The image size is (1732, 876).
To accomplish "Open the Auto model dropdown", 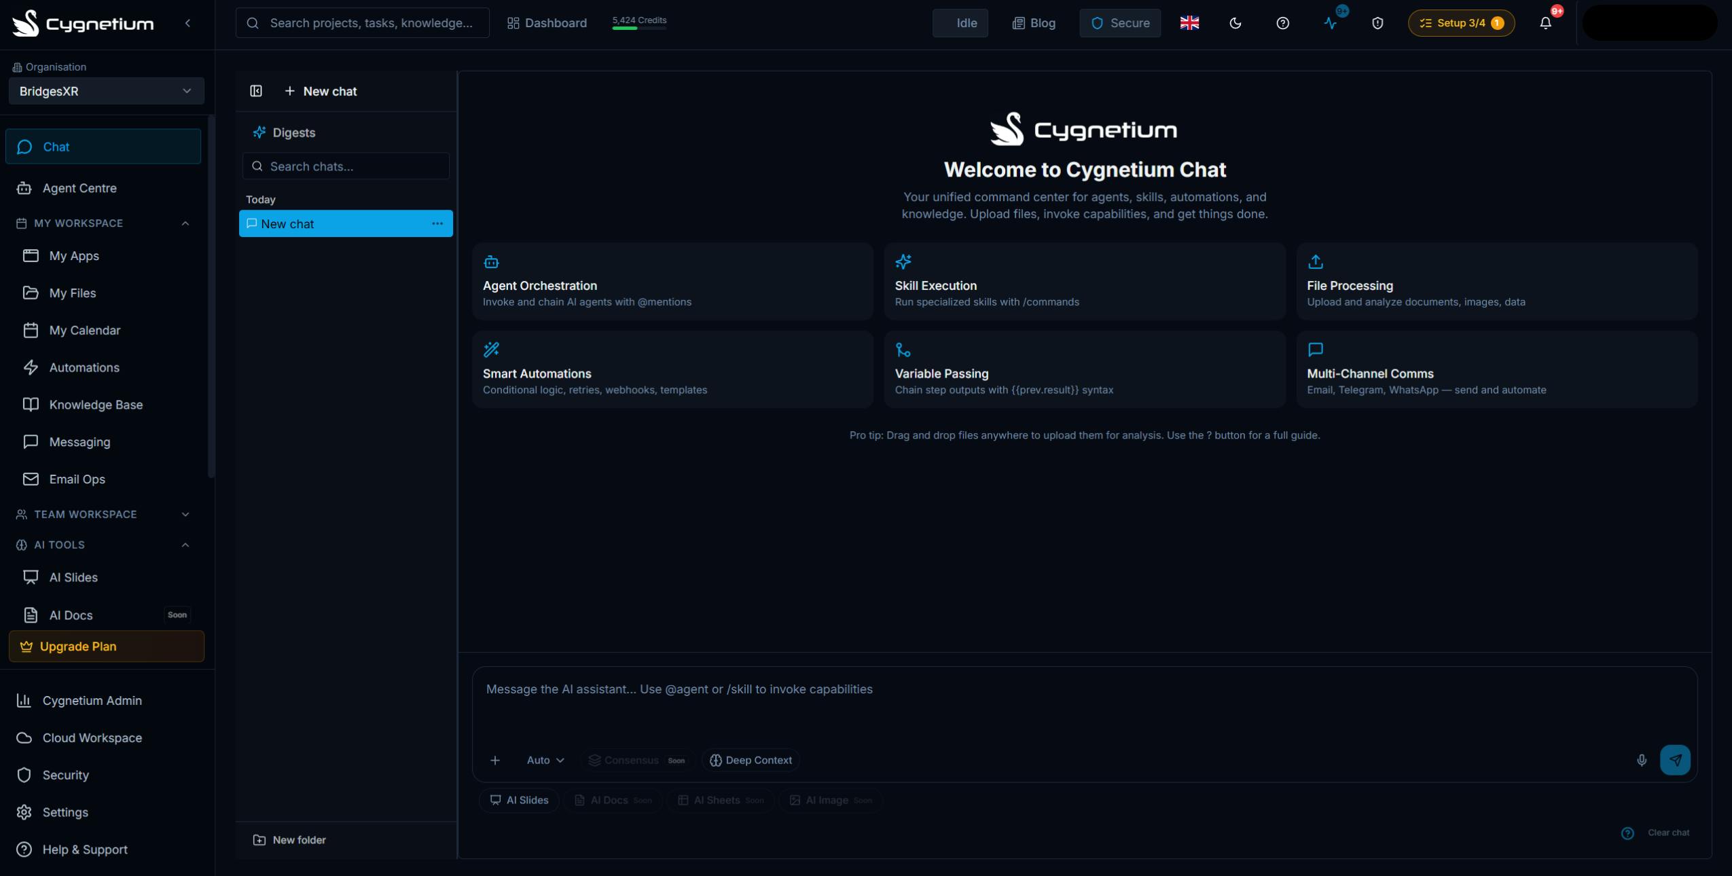I will click(545, 760).
